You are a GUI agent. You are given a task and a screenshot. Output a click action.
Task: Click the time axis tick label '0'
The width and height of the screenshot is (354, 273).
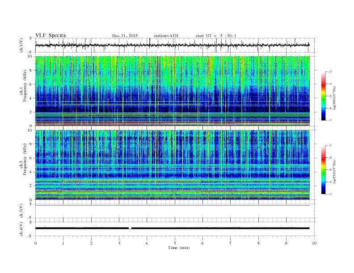pos(35,243)
